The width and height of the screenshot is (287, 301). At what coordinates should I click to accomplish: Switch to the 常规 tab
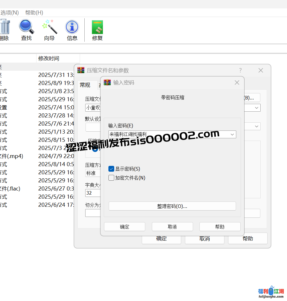click(x=85, y=85)
